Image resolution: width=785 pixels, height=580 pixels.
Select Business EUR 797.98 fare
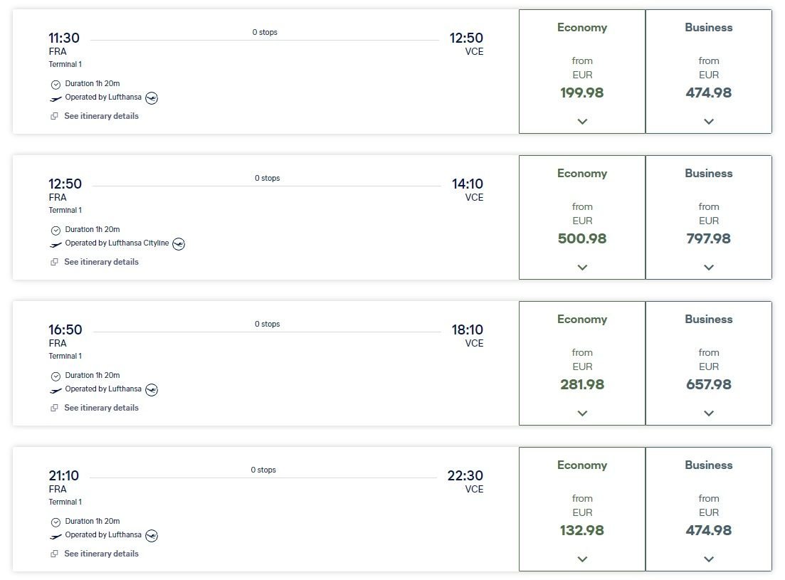(x=709, y=238)
